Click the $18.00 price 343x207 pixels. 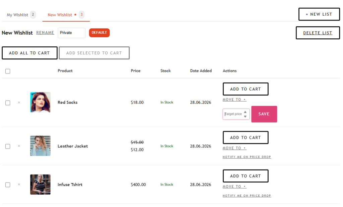[137, 102]
